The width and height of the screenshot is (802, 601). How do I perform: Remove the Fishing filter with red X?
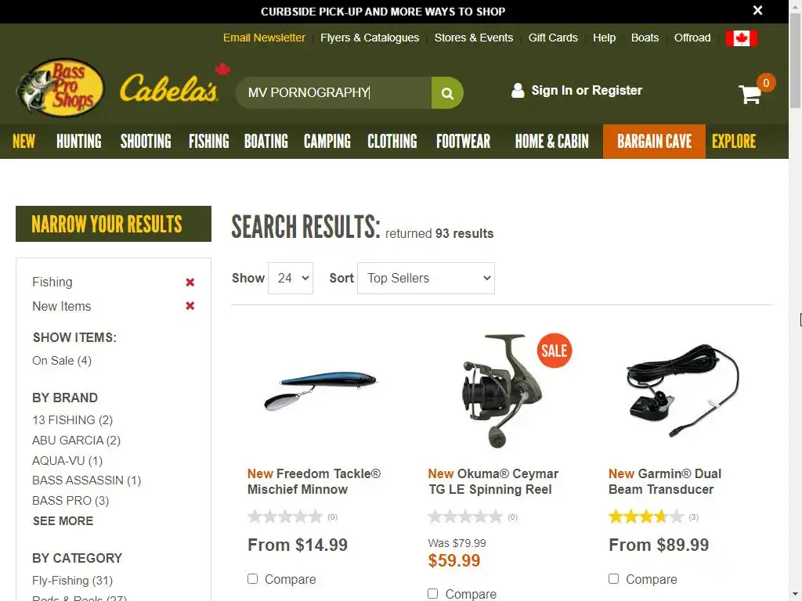190,282
